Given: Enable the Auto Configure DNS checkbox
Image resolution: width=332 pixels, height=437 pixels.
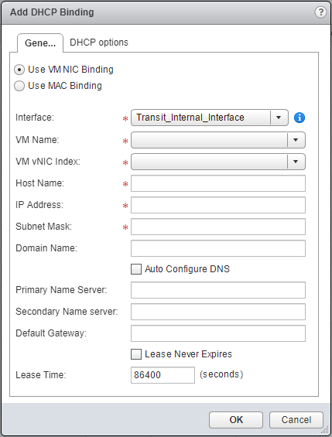Looking at the screenshot, I should (x=136, y=269).
